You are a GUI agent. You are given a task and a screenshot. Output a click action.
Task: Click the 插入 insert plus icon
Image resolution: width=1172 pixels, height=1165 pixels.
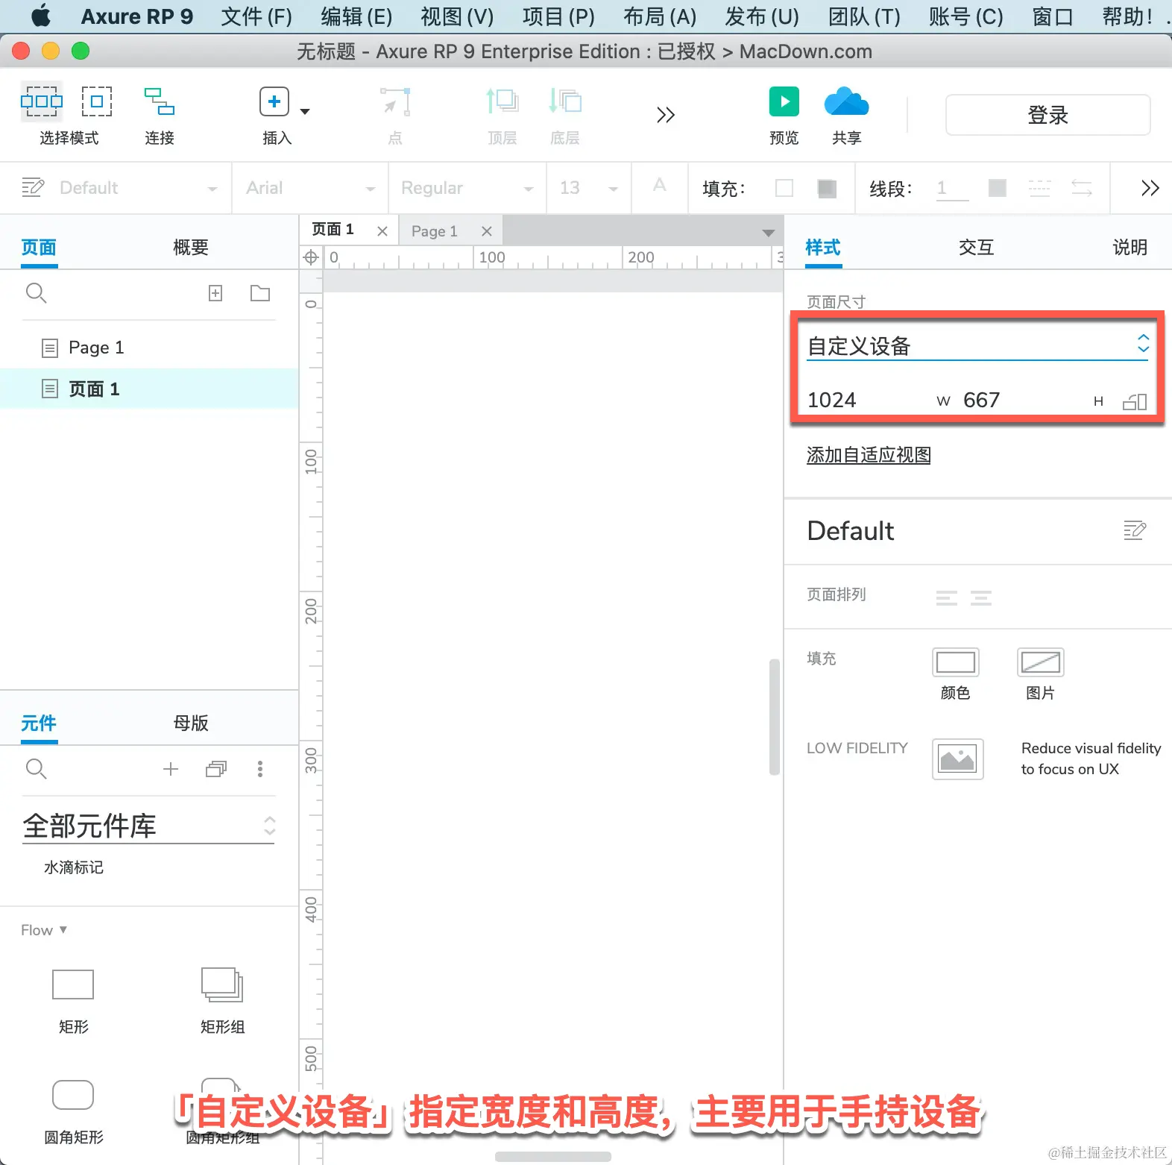[x=274, y=101]
